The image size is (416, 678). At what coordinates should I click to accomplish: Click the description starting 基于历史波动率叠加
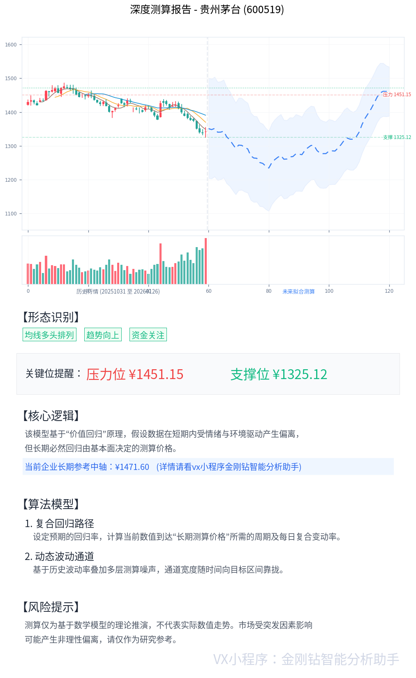point(159,569)
